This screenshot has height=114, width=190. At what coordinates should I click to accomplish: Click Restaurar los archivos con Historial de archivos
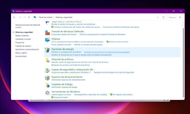70,65
